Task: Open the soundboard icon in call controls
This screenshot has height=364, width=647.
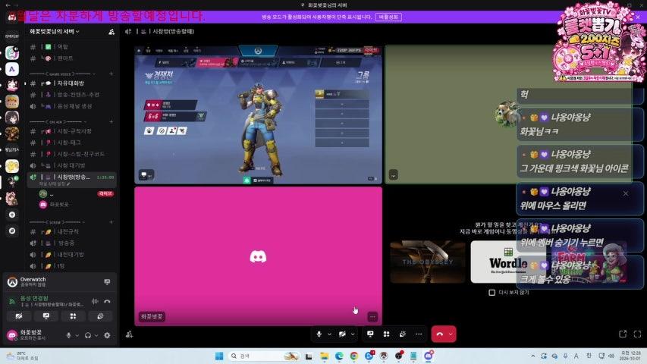Action: [402, 334]
